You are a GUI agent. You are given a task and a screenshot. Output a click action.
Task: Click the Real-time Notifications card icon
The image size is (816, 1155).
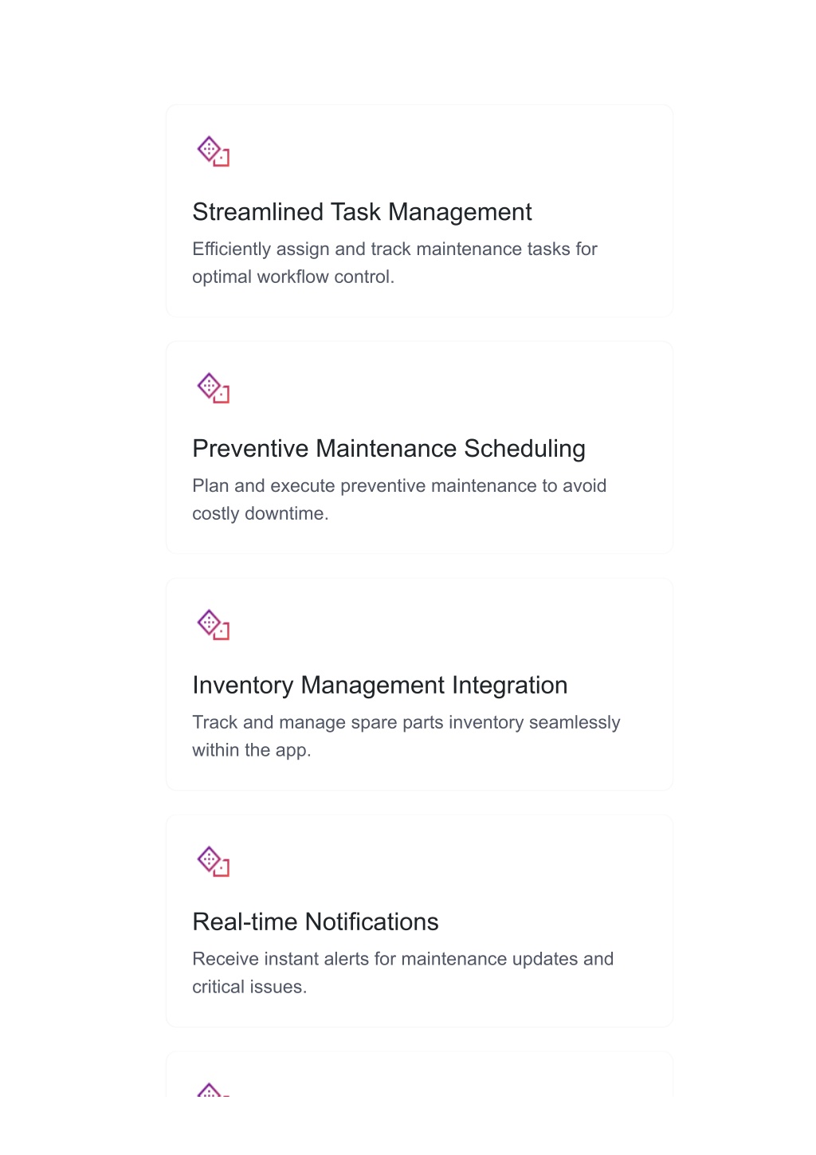click(213, 861)
